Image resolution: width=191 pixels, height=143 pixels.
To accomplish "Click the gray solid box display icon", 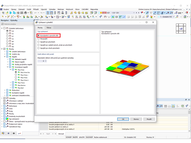I will (116, 17).
